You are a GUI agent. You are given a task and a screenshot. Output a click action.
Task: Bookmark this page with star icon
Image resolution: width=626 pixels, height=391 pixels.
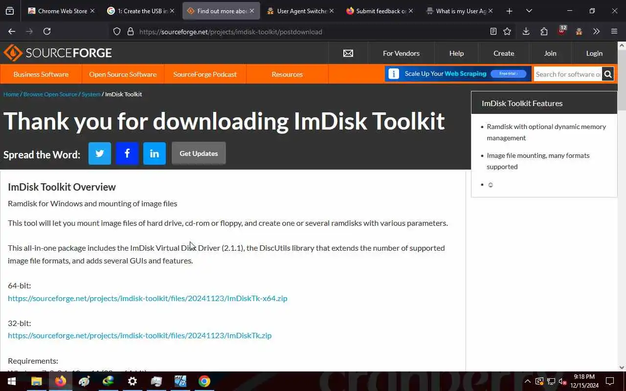(x=507, y=31)
